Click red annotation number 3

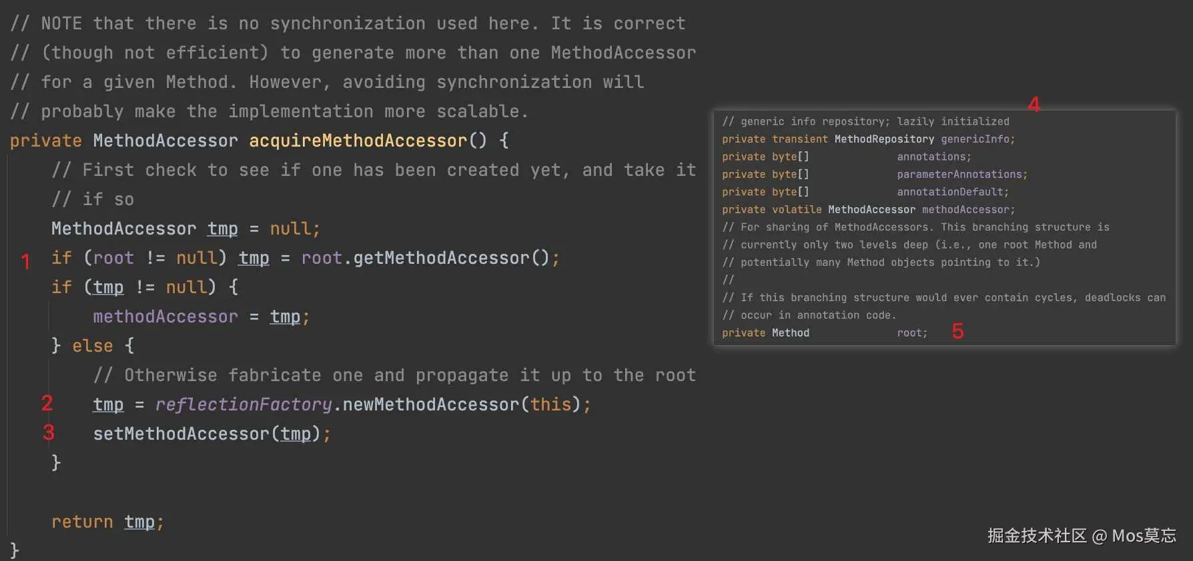[48, 432]
